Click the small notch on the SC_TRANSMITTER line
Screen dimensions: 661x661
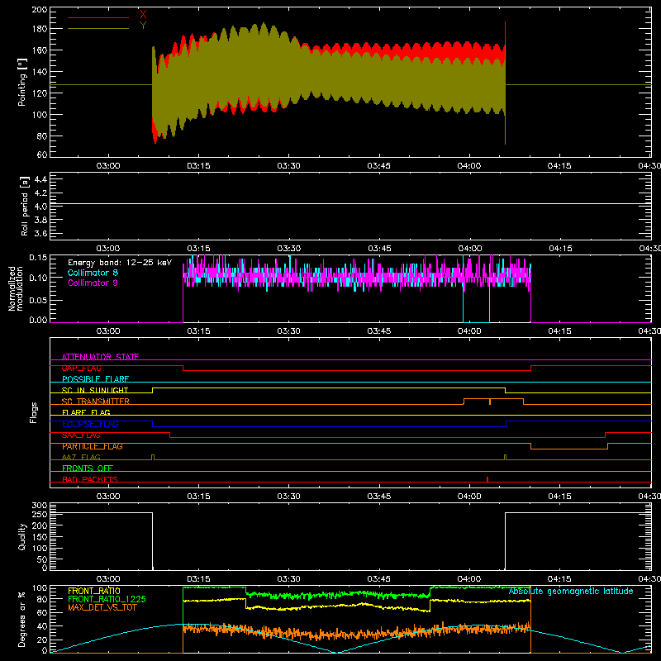pos(490,402)
